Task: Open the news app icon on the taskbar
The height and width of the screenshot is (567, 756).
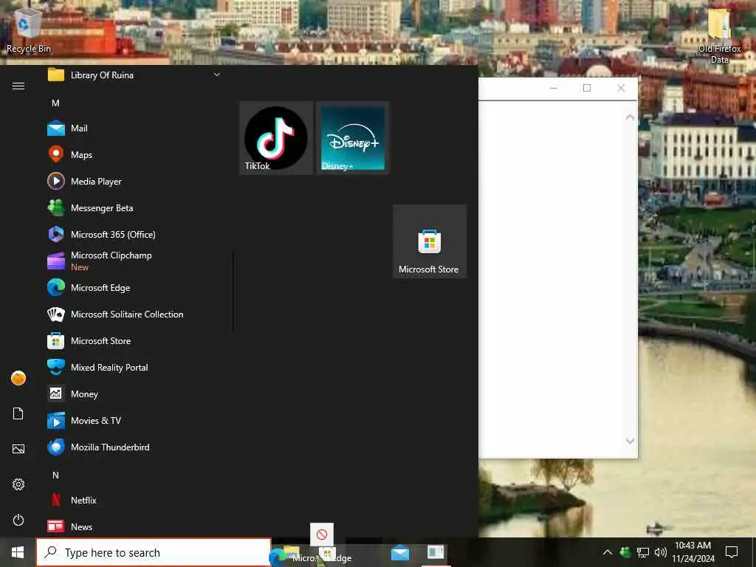Action: [436, 553]
